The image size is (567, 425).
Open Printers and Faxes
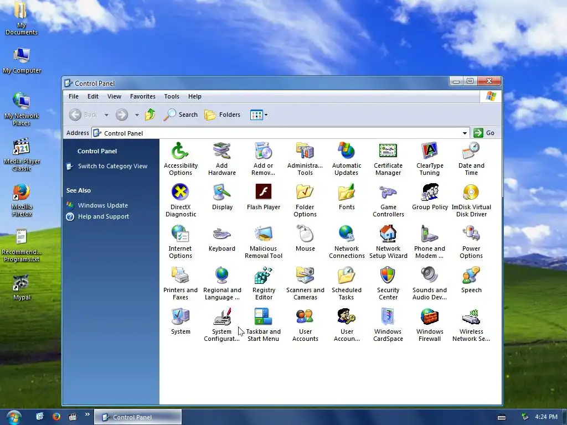(x=180, y=283)
